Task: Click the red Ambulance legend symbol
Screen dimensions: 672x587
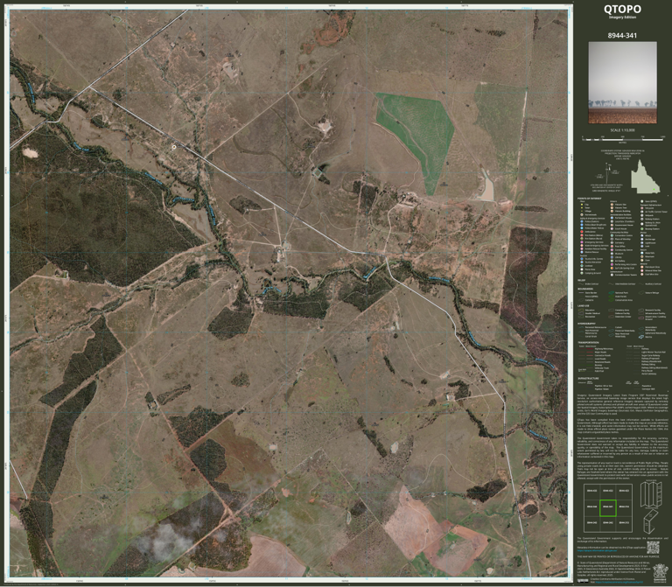Action: click(582, 232)
